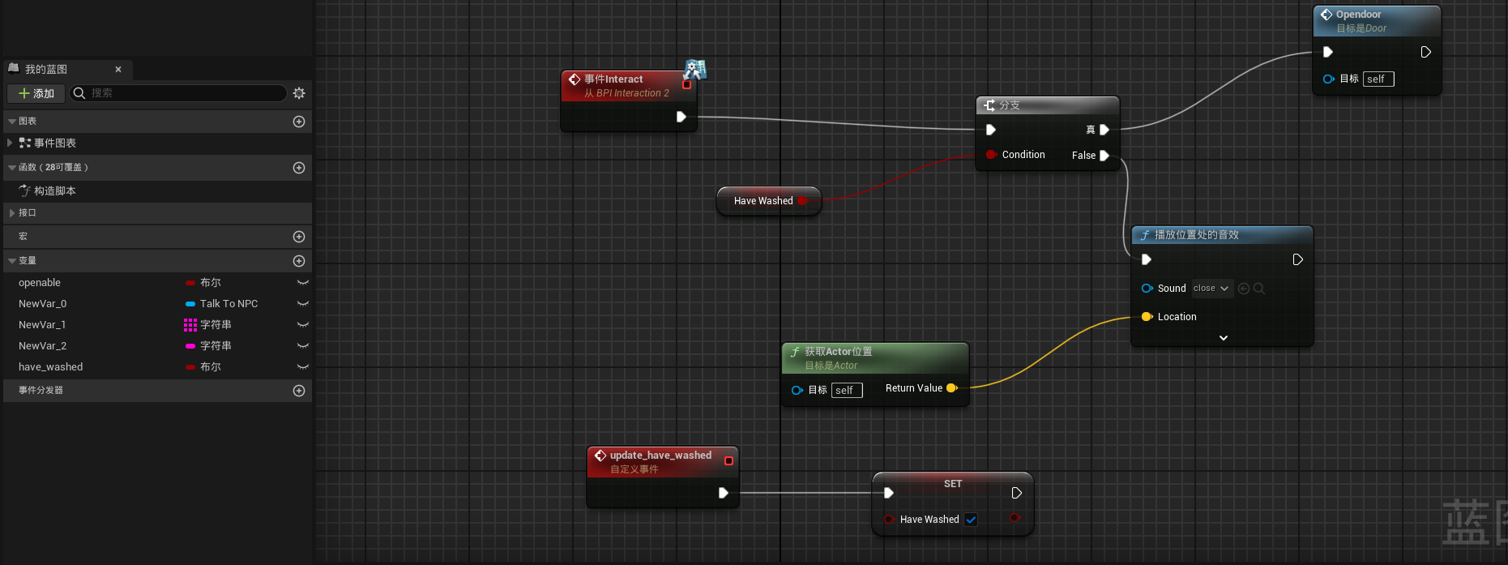The image size is (1508, 565).
Task: Add new function with plus icon in 函数 row
Action: [299, 168]
